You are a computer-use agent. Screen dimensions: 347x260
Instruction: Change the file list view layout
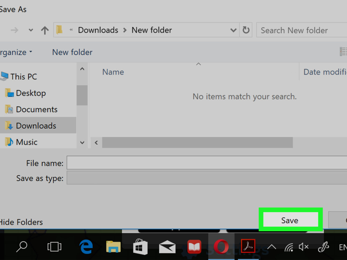pyautogui.click(x=343, y=51)
